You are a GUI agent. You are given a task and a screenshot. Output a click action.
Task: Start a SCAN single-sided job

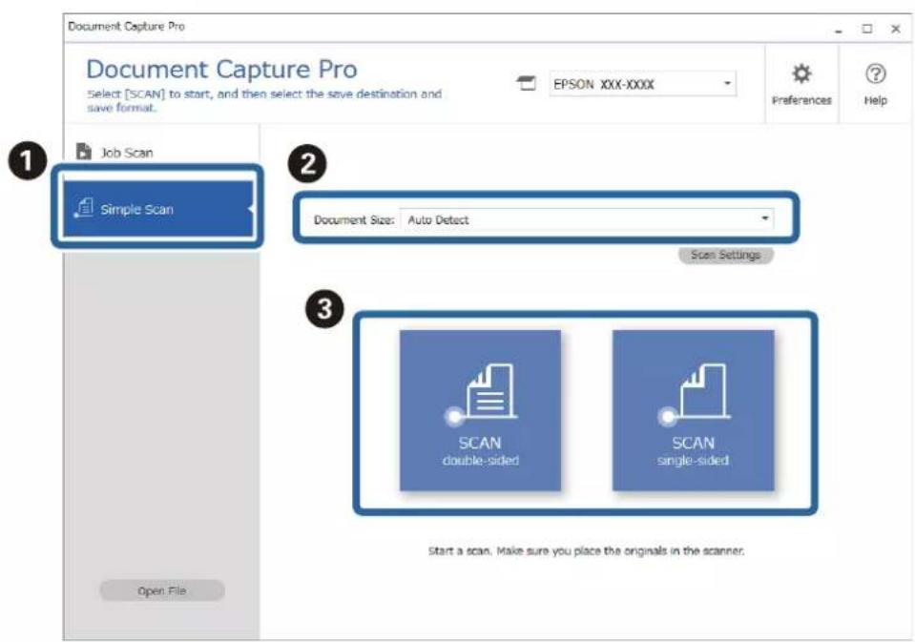[694, 410]
